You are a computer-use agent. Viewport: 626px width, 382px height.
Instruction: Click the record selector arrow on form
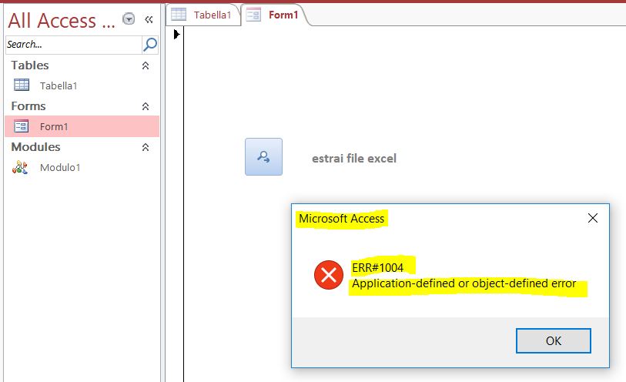(176, 35)
